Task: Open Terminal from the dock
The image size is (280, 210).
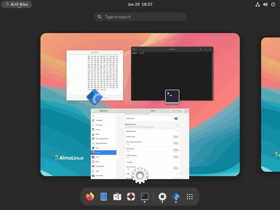Action: click(x=144, y=197)
